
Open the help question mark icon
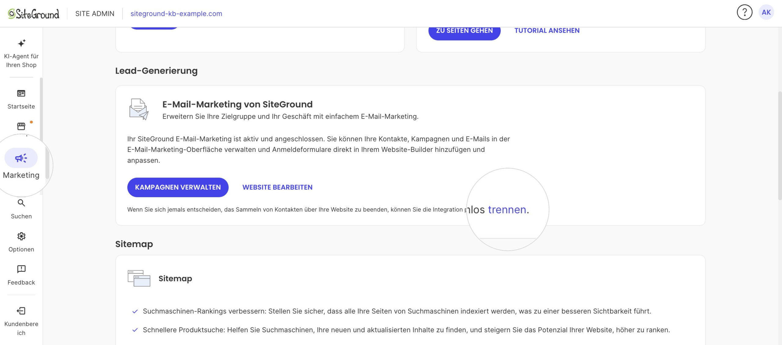(x=744, y=13)
